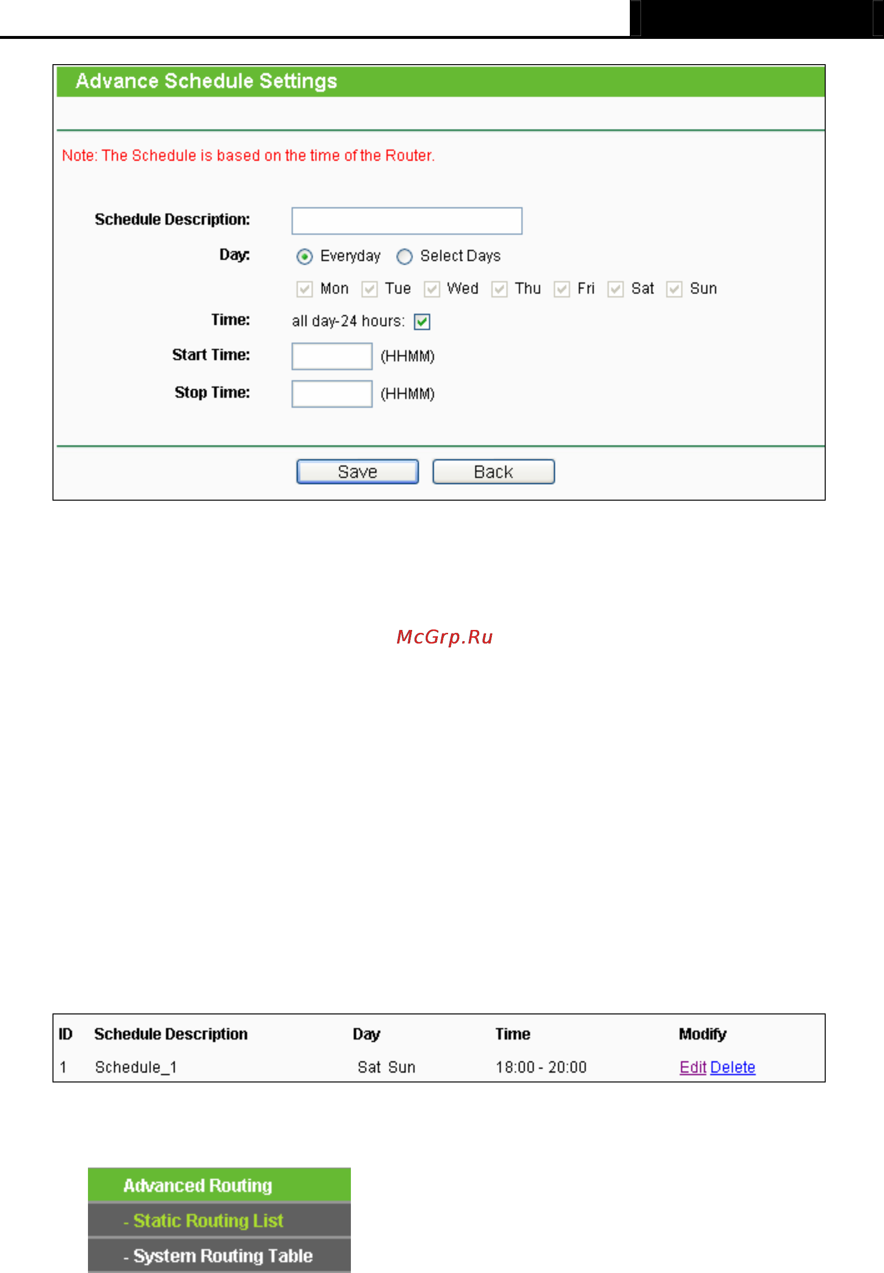Open the Edit link for Schedule_1

pyautogui.click(x=693, y=1067)
